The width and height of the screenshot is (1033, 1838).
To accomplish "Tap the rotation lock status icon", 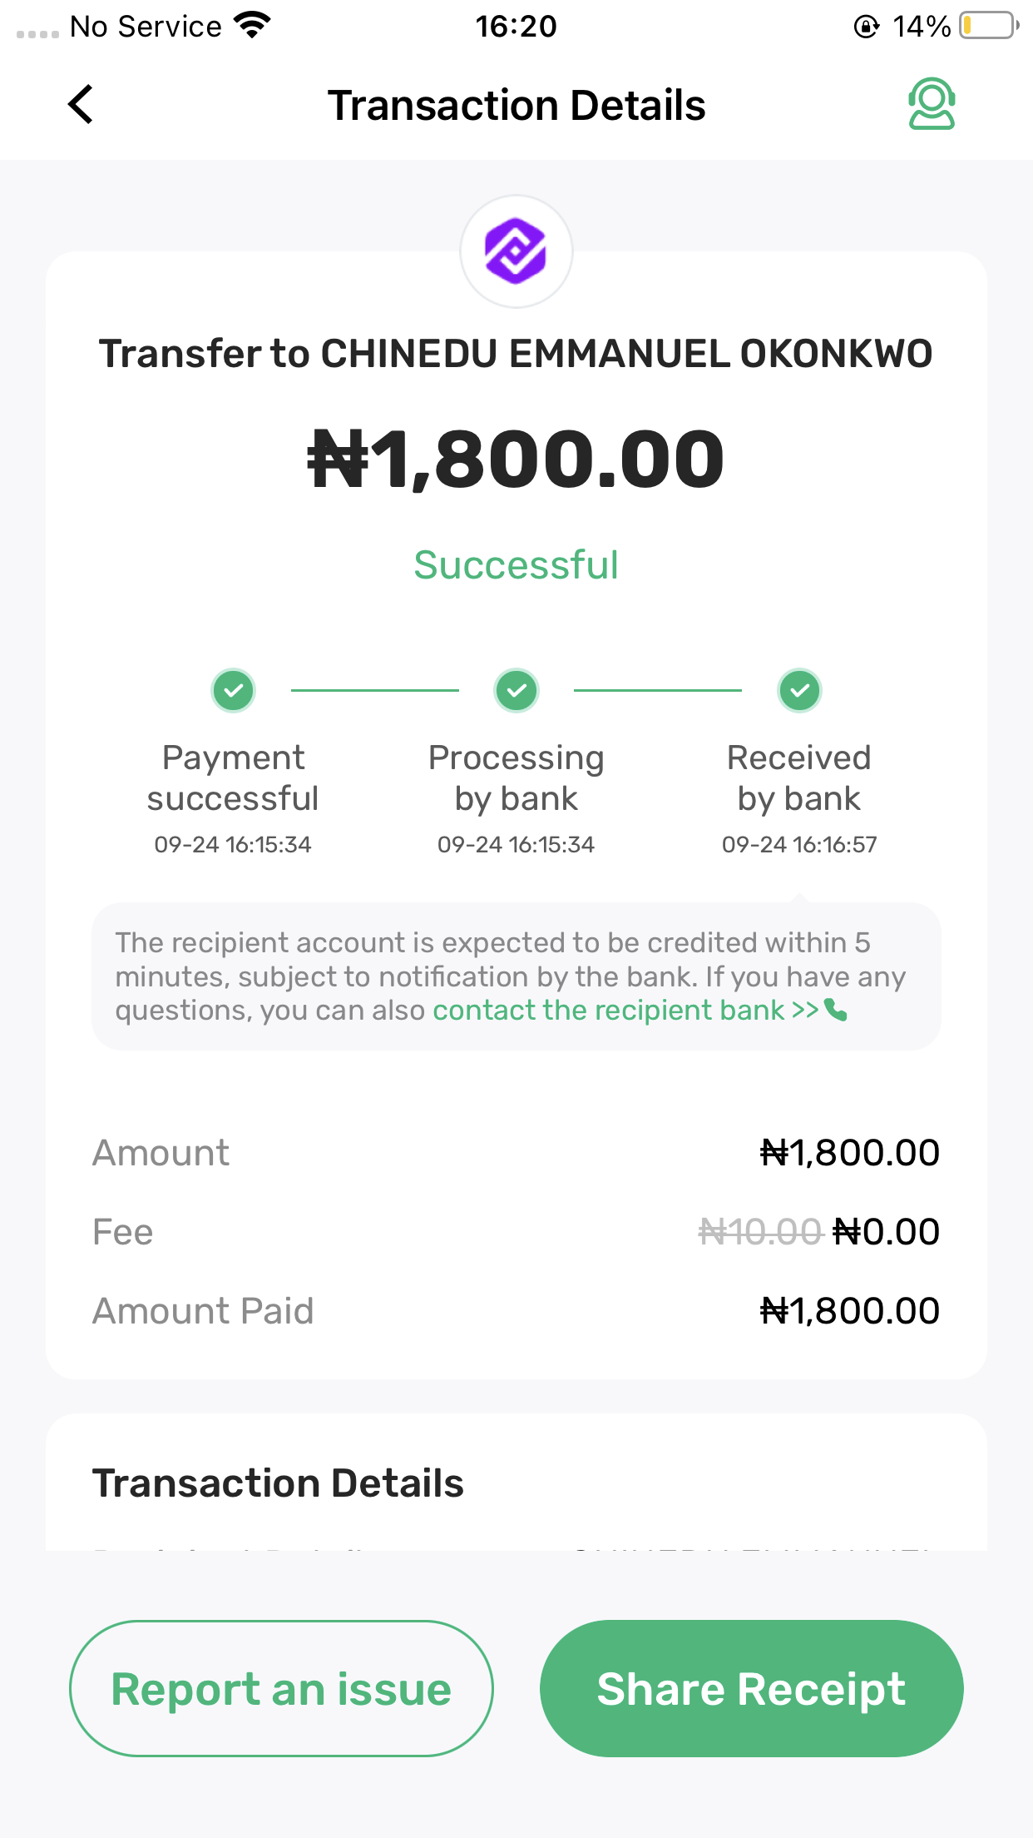I will 866,27.
